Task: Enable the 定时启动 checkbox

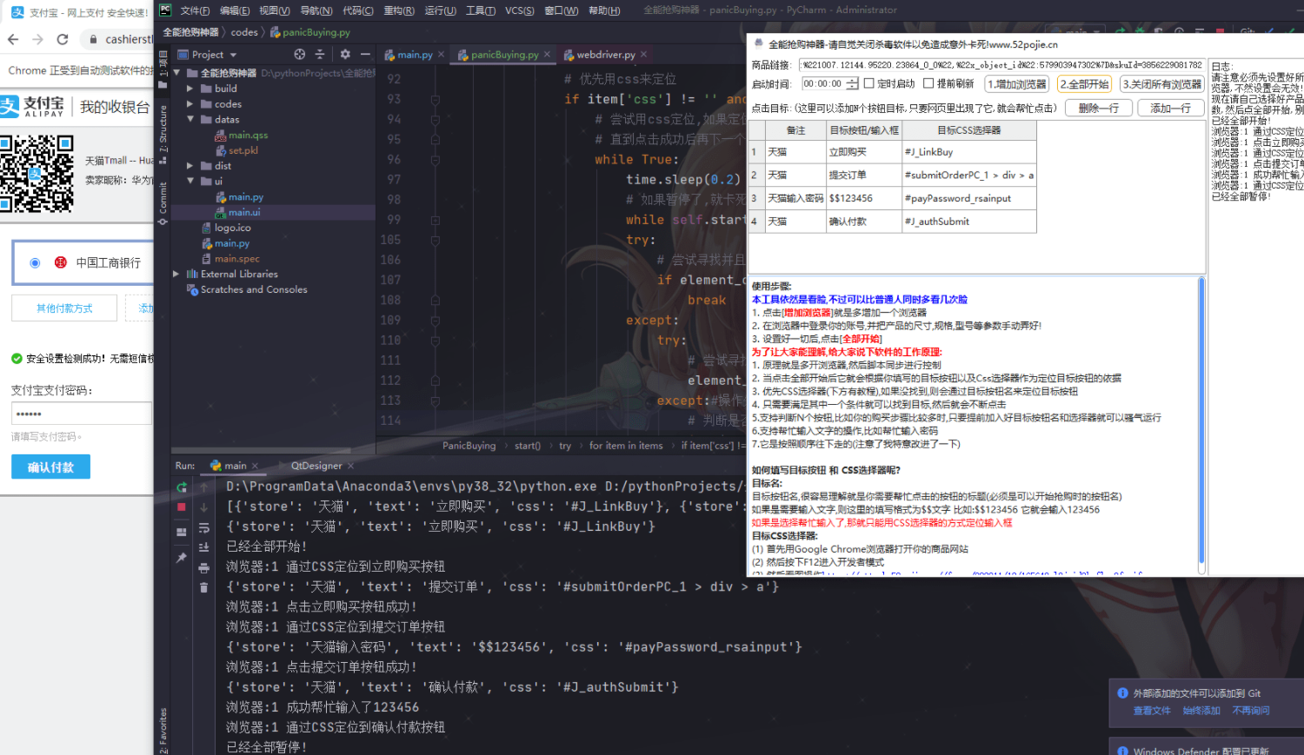Action: click(x=868, y=83)
